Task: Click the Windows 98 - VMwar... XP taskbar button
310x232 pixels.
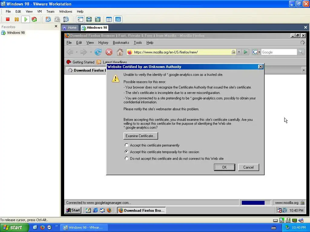Action: click(84, 227)
